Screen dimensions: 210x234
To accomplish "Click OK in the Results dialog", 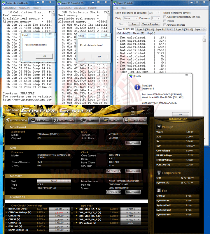I will (x=181, y=115).
